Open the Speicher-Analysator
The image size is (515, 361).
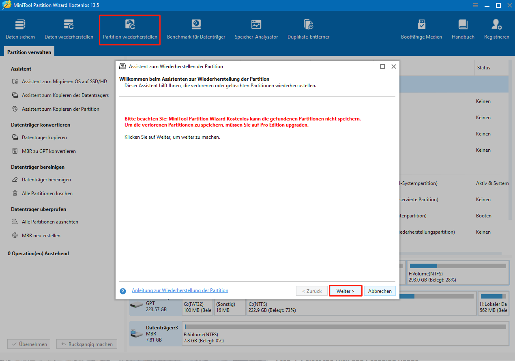click(x=256, y=28)
